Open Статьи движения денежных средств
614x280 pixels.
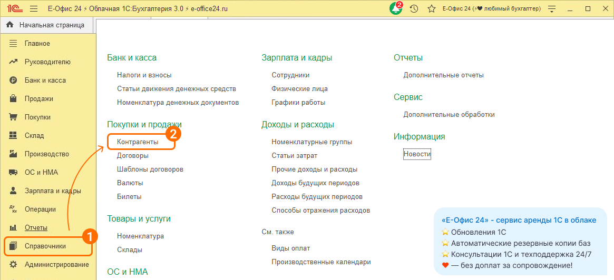point(177,89)
